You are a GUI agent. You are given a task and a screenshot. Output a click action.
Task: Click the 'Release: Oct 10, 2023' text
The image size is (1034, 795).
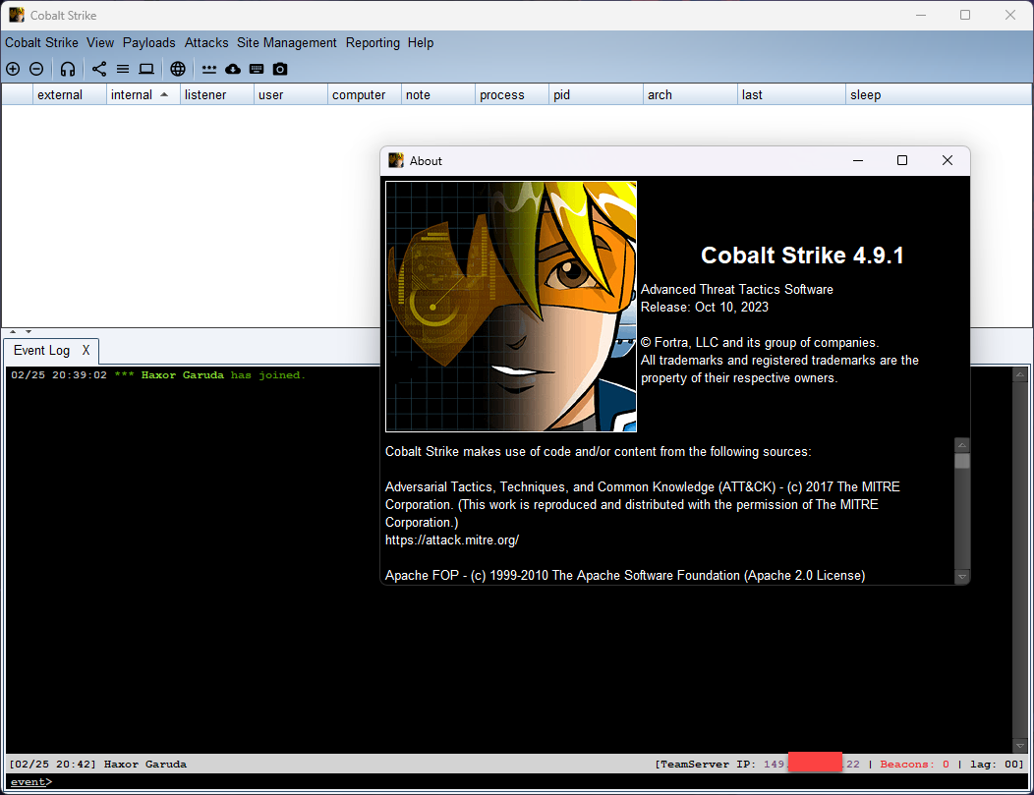(x=705, y=308)
